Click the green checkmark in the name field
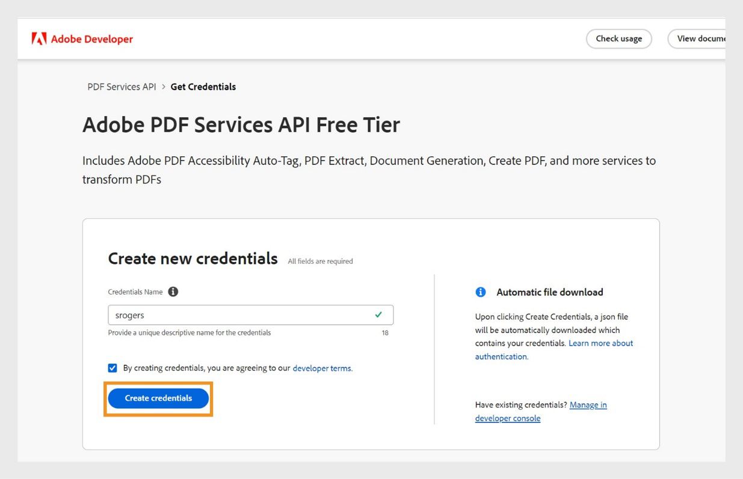Image resolution: width=743 pixels, height=479 pixels. click(378, 314)
